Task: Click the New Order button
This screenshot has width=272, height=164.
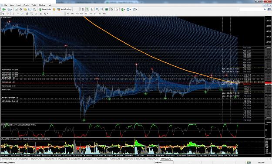Action: [x=45, y=9]
